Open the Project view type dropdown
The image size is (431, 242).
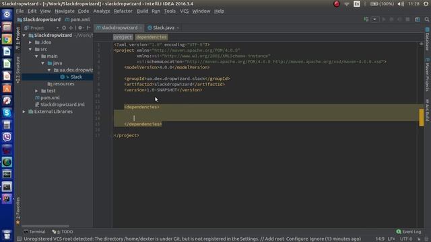pos(57,28)
